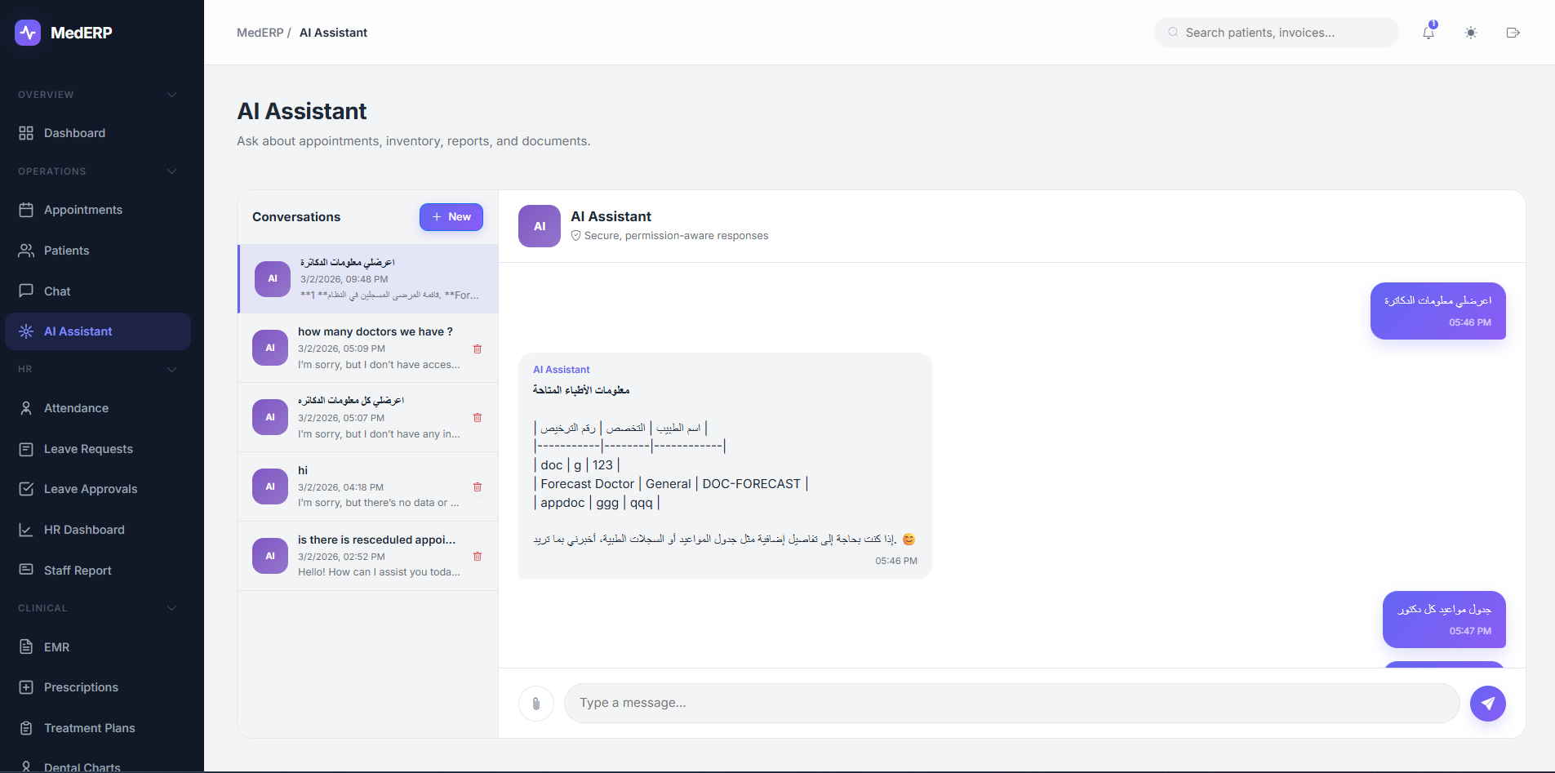
Task: Toggle the light/dark theme sun icon
Action: (1471, 33)
